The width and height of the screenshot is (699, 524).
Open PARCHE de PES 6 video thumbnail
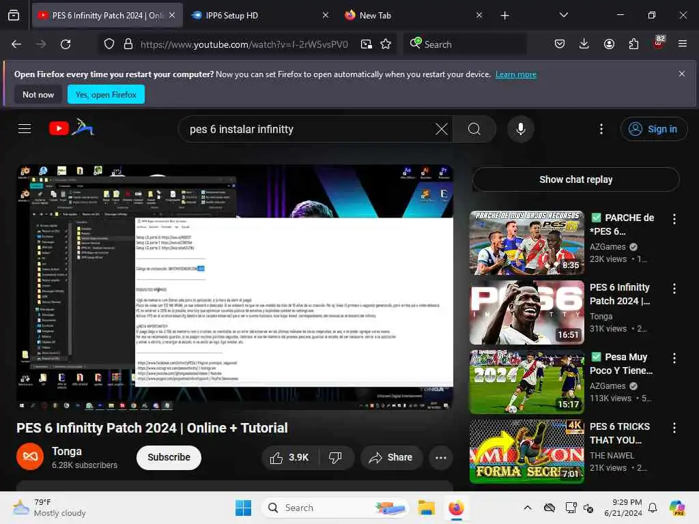tap(526, 243)
